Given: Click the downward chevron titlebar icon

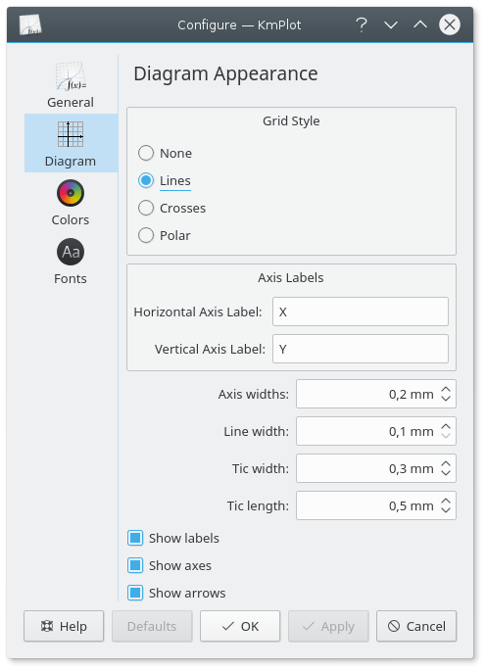Looking at the screenshot, I should coord(391,24).
